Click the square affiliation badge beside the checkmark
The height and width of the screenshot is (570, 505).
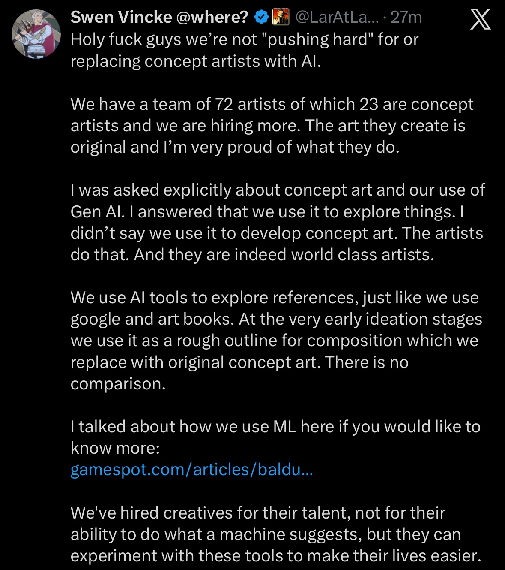(x=281, y=17)
